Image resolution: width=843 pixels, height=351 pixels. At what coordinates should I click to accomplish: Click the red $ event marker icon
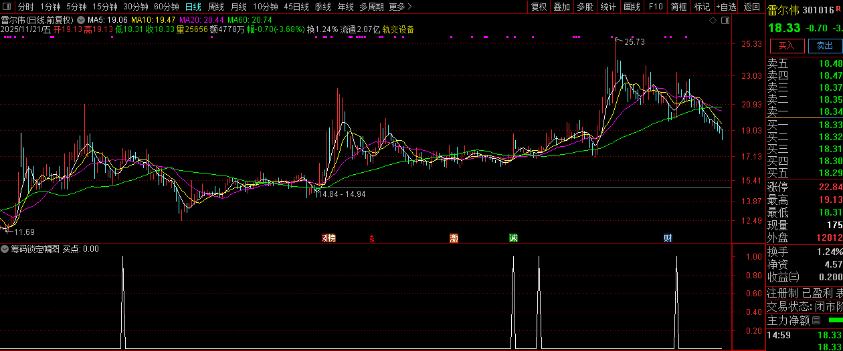point(372,238)
